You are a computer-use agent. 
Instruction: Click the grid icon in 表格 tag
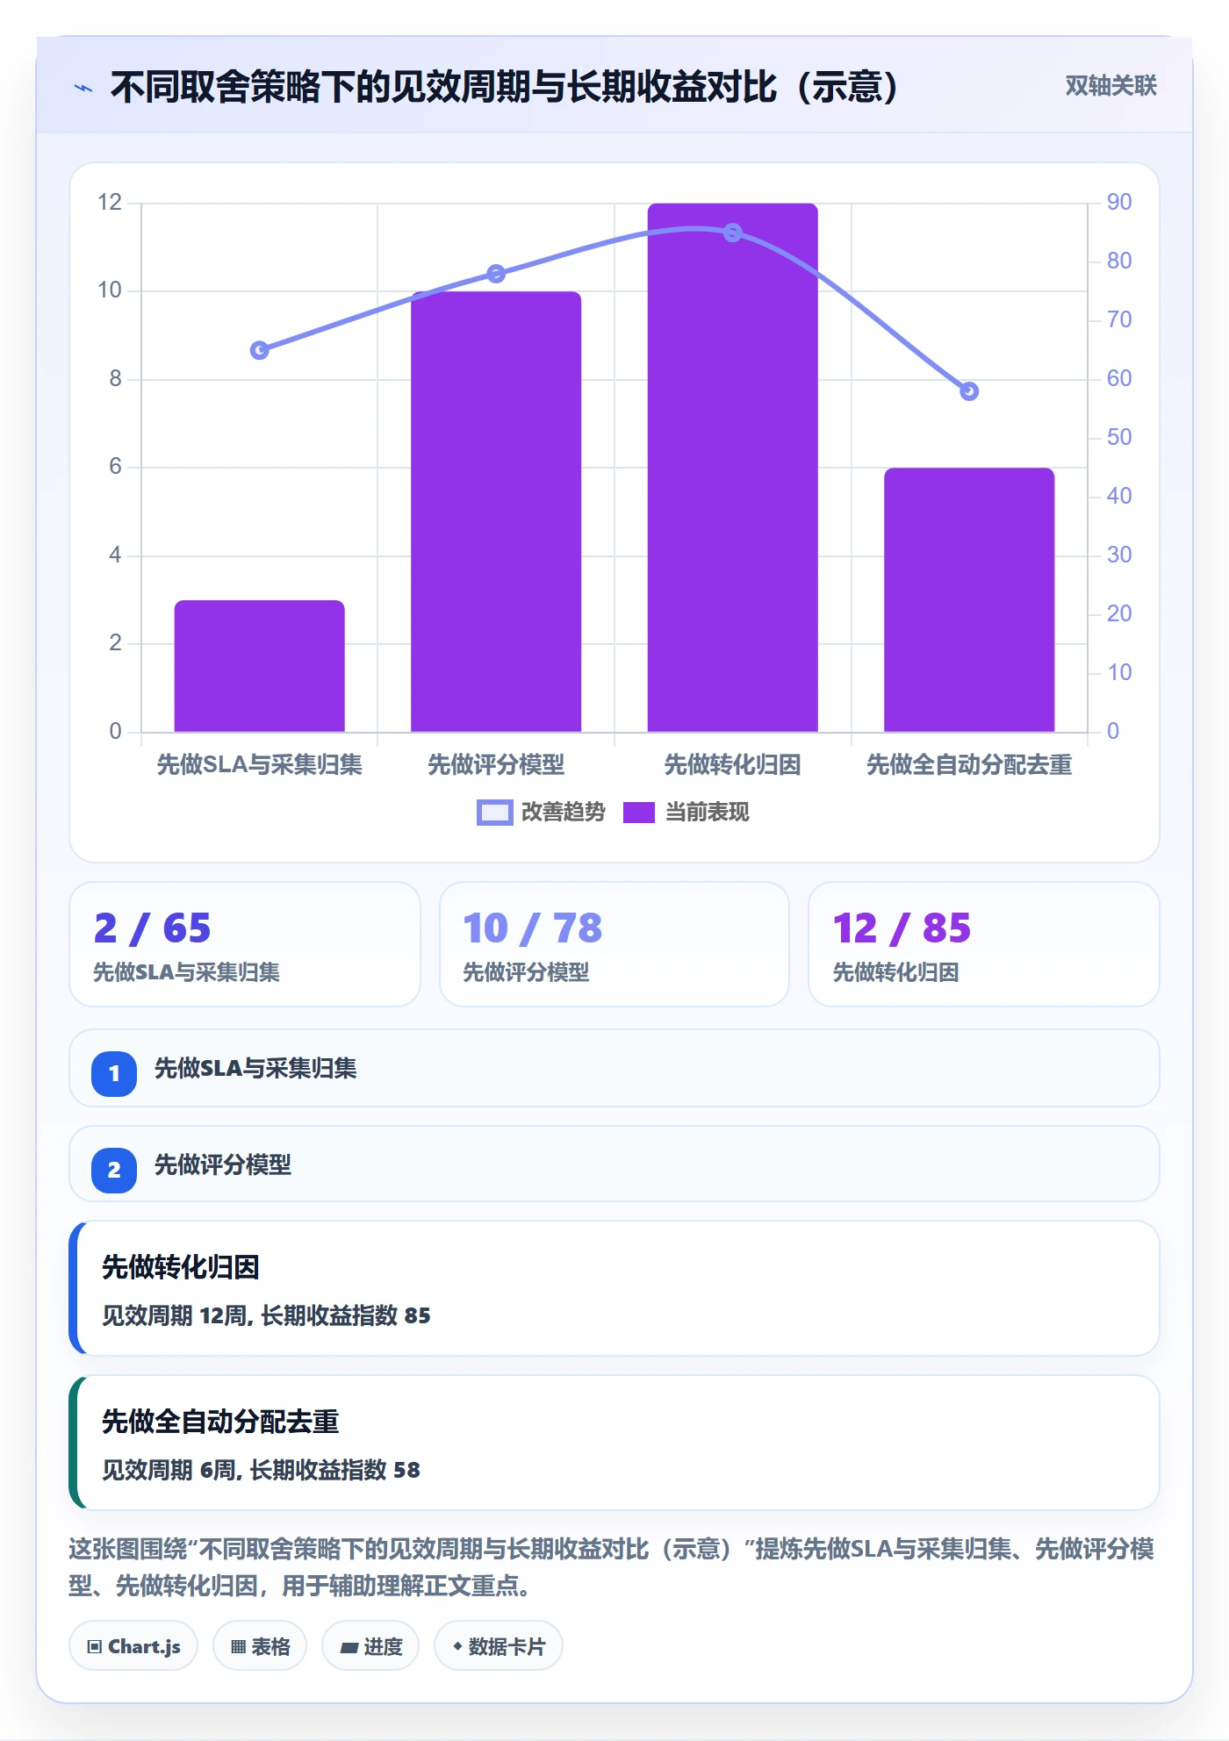(x=238, y=1647)
